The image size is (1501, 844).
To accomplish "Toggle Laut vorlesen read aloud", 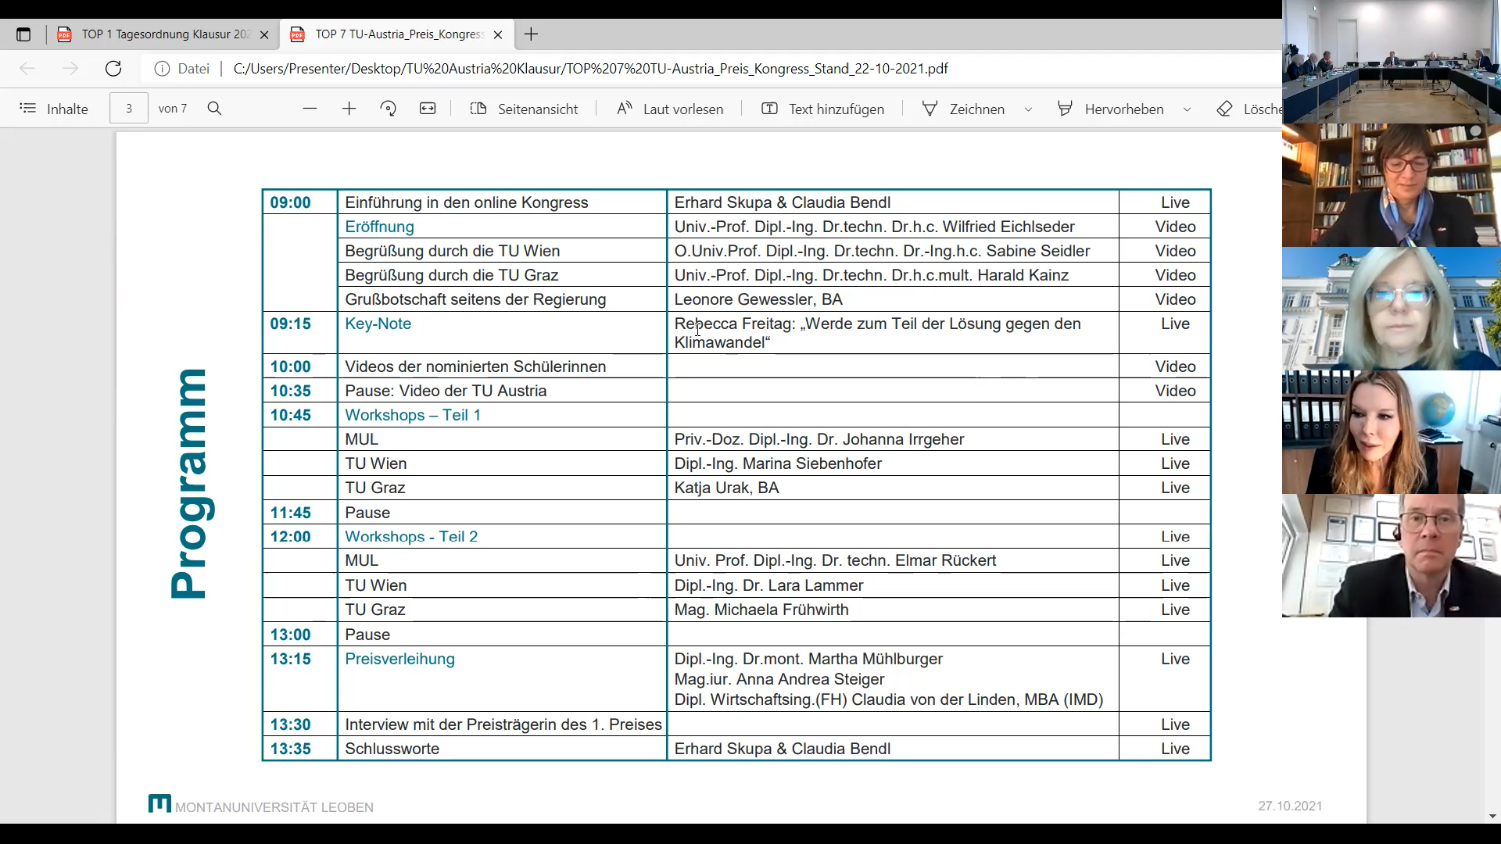I will (x=670, y=109).
